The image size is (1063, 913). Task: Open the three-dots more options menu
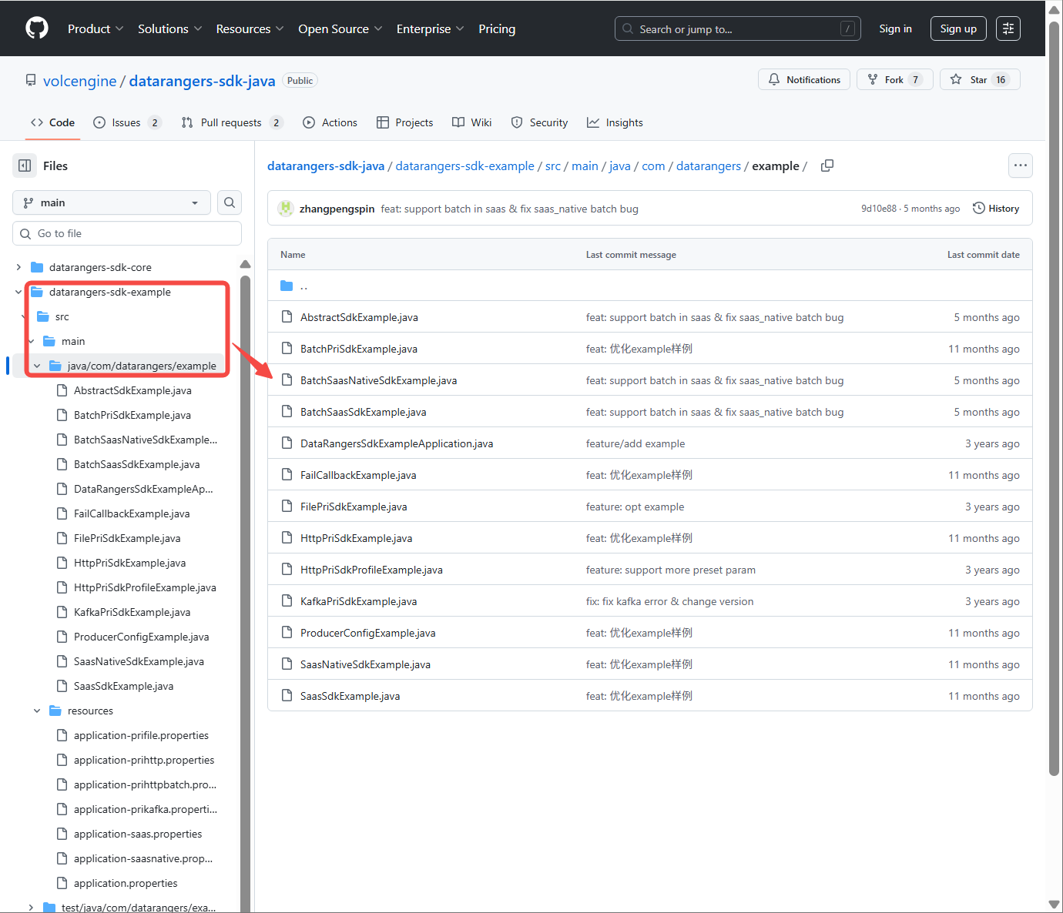tap(1021, 166)
